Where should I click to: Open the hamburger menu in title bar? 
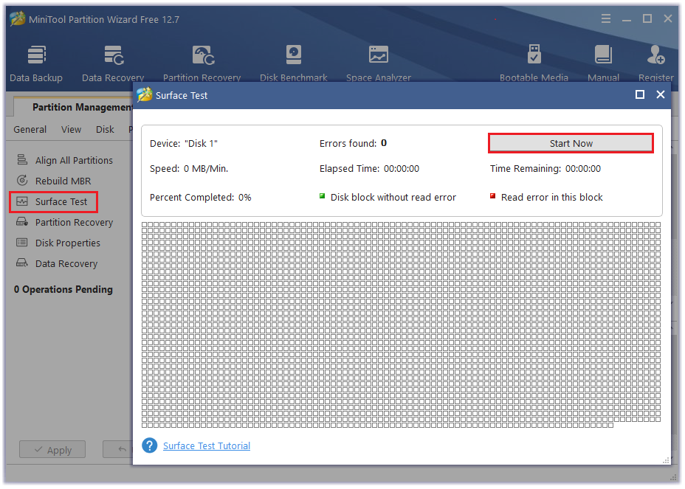pos(606,18)
